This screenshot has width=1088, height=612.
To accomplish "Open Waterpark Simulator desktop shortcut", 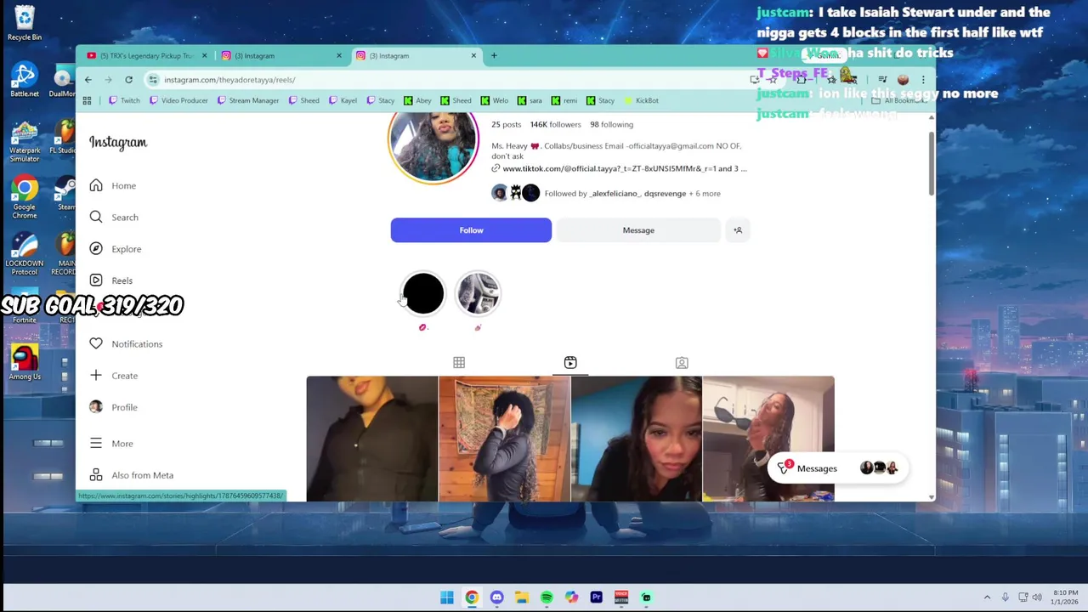I will [25, 141].
